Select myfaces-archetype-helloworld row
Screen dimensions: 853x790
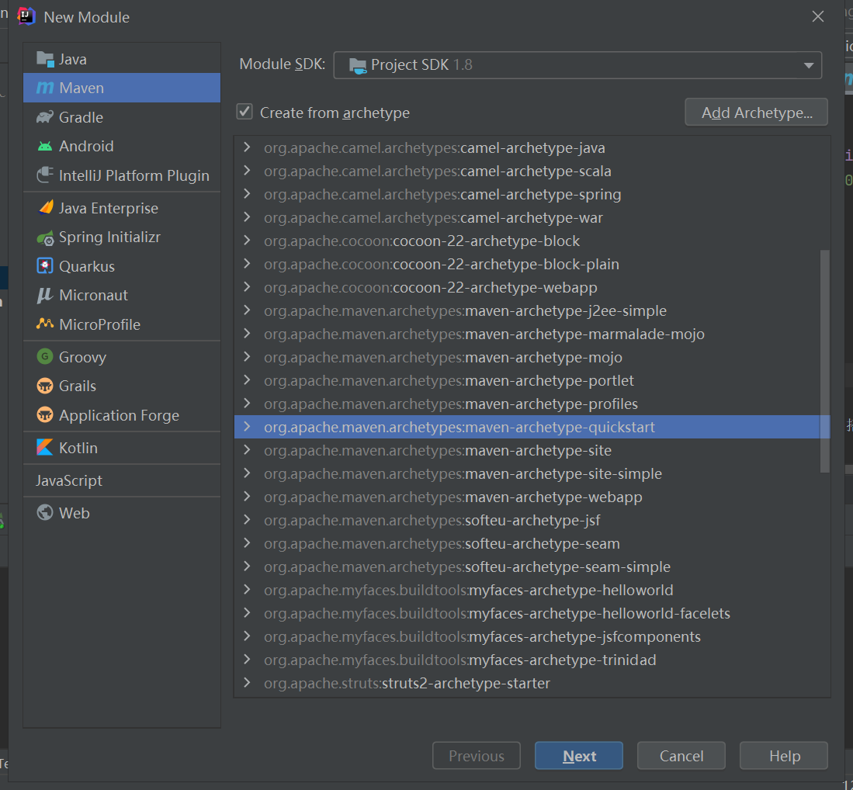point(532,591)
